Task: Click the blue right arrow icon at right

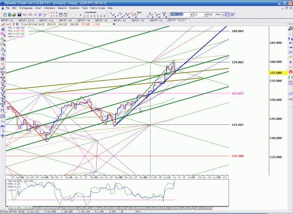Action: point(290,47)
